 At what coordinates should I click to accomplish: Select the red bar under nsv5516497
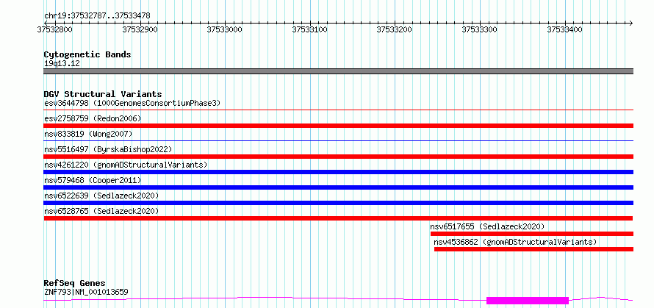[338, 157]
